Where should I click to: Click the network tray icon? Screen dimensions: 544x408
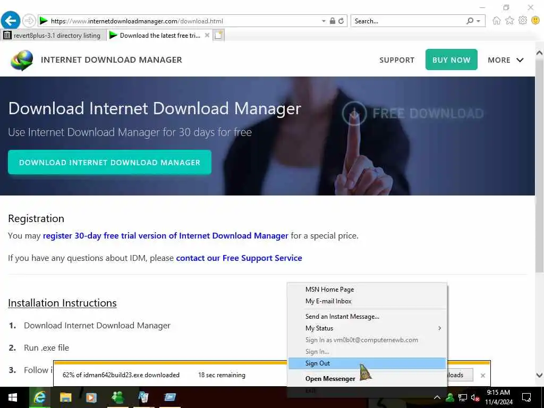(463, 397)
